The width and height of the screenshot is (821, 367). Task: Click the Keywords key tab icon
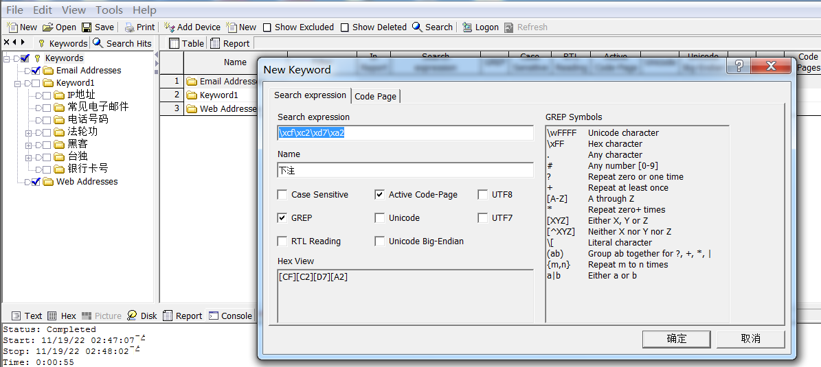(41, 43)
